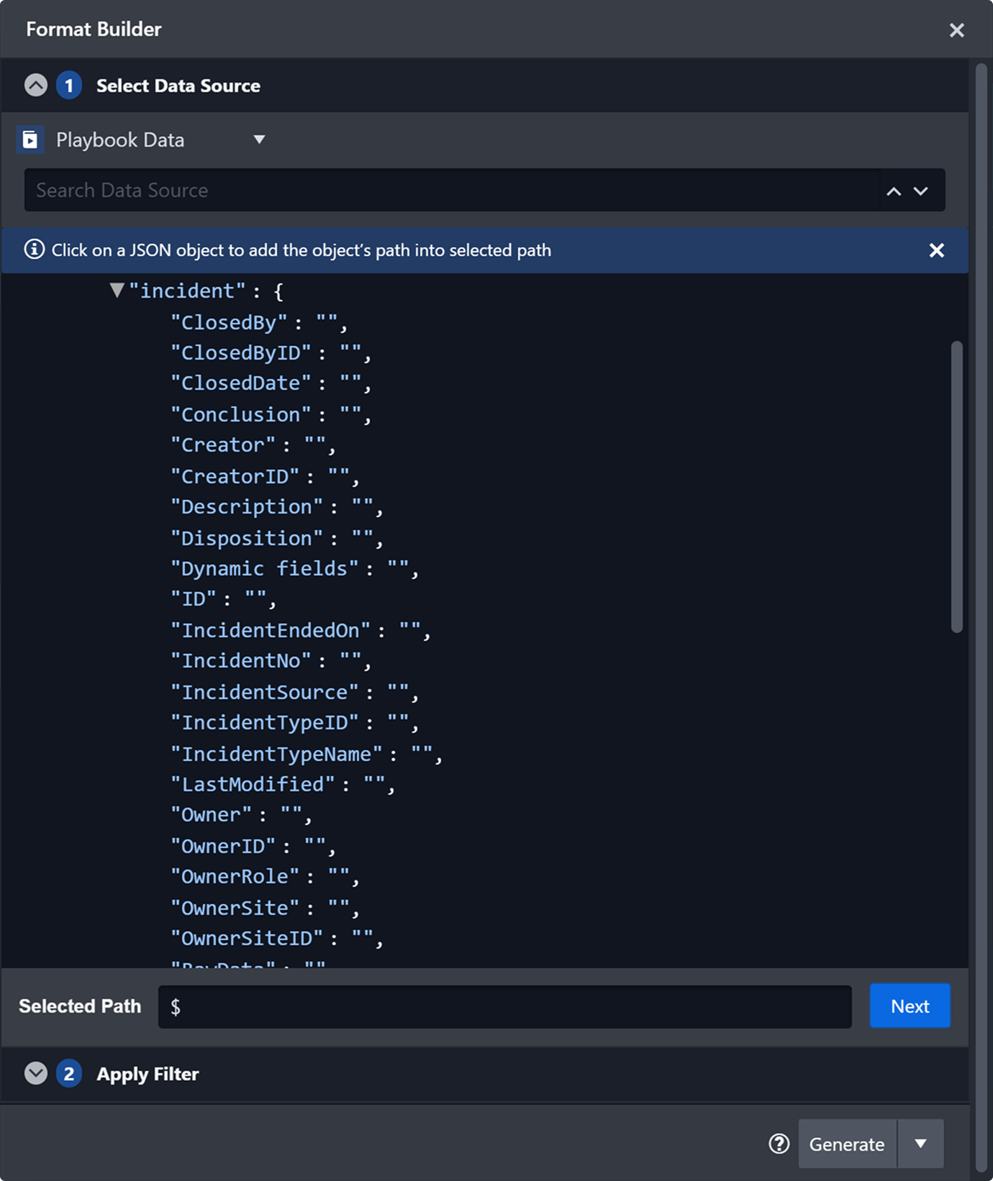Click the Generate button
The height and width of the screenshot is (1181, 993).
point(847,1144)
